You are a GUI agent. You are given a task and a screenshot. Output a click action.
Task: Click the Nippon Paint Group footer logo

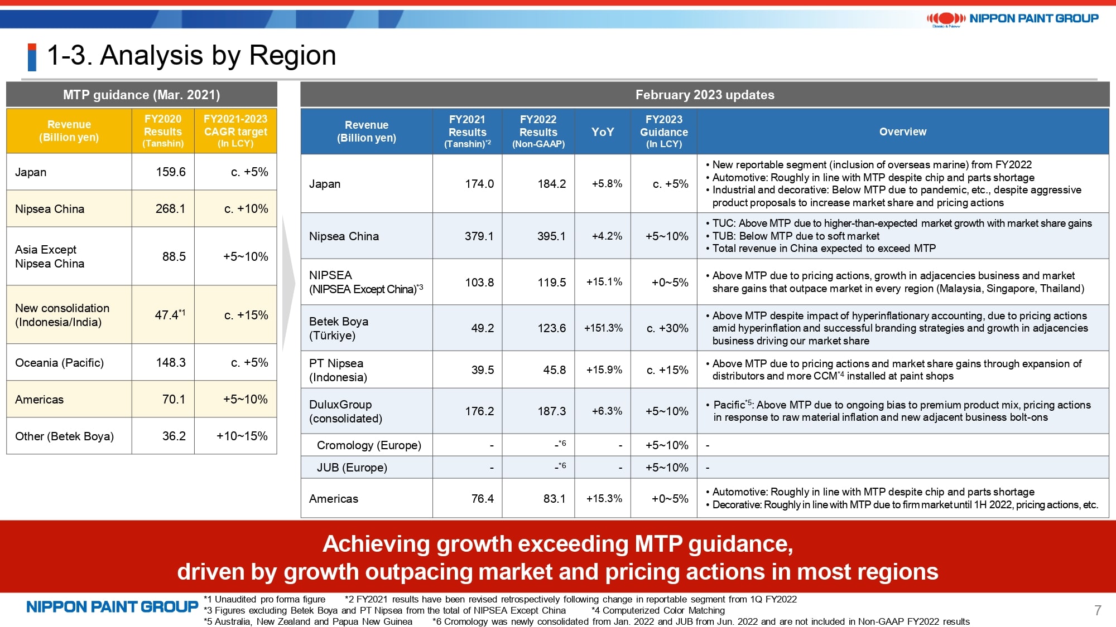point(112,606)
